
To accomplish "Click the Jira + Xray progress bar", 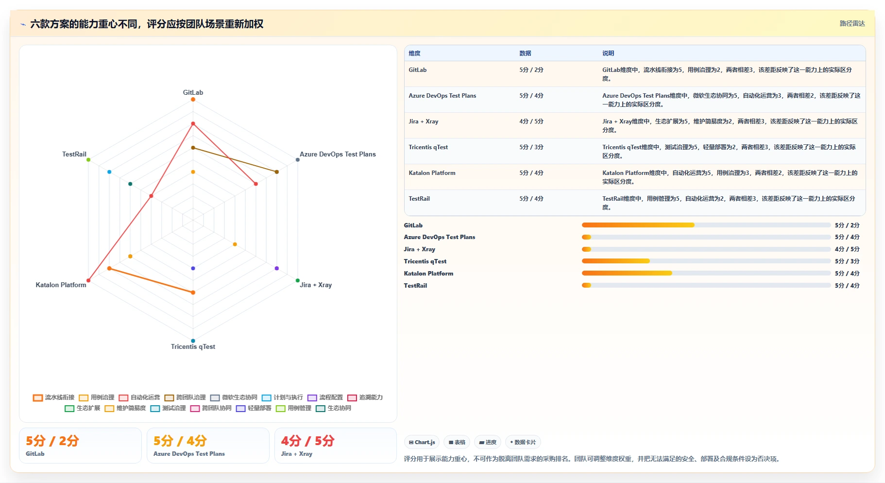I will 706,249.
